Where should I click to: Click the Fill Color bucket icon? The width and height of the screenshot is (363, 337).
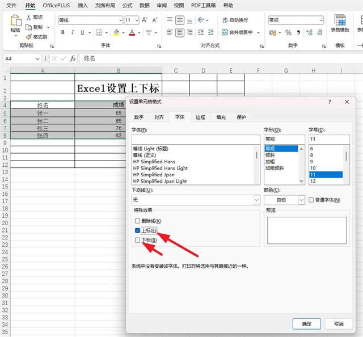(x=116, y=32)
